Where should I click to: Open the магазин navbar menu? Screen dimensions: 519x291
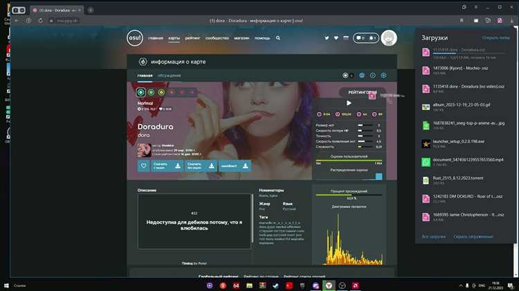click(242, 38)
